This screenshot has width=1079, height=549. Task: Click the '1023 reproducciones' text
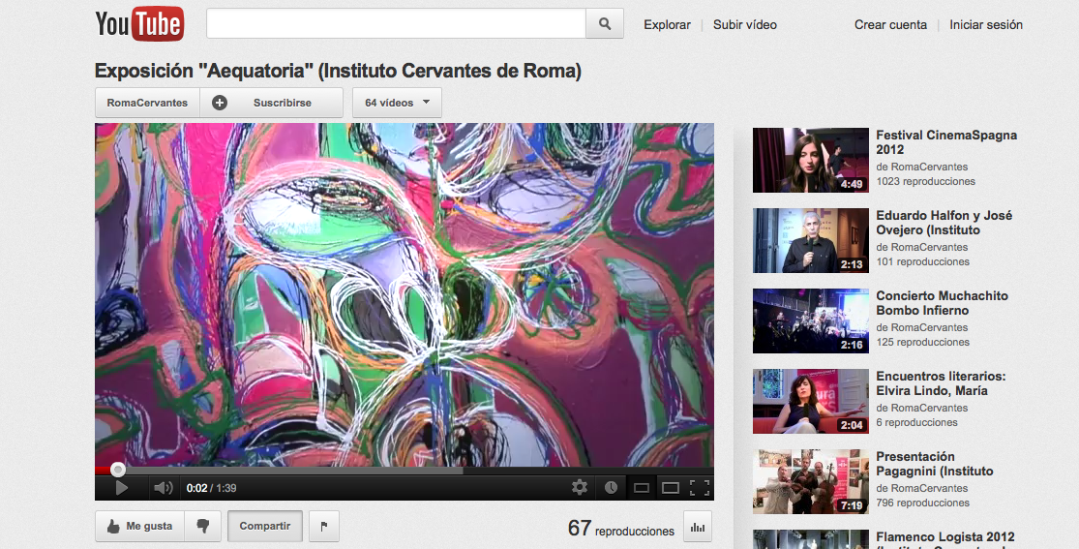click(x=925, y=182)
